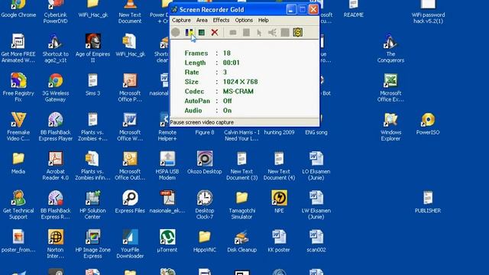Open the Effects menu
489x275 pixels.
coord(221,21)
